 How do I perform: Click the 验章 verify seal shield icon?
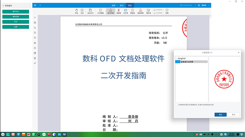tap(167, 11)
